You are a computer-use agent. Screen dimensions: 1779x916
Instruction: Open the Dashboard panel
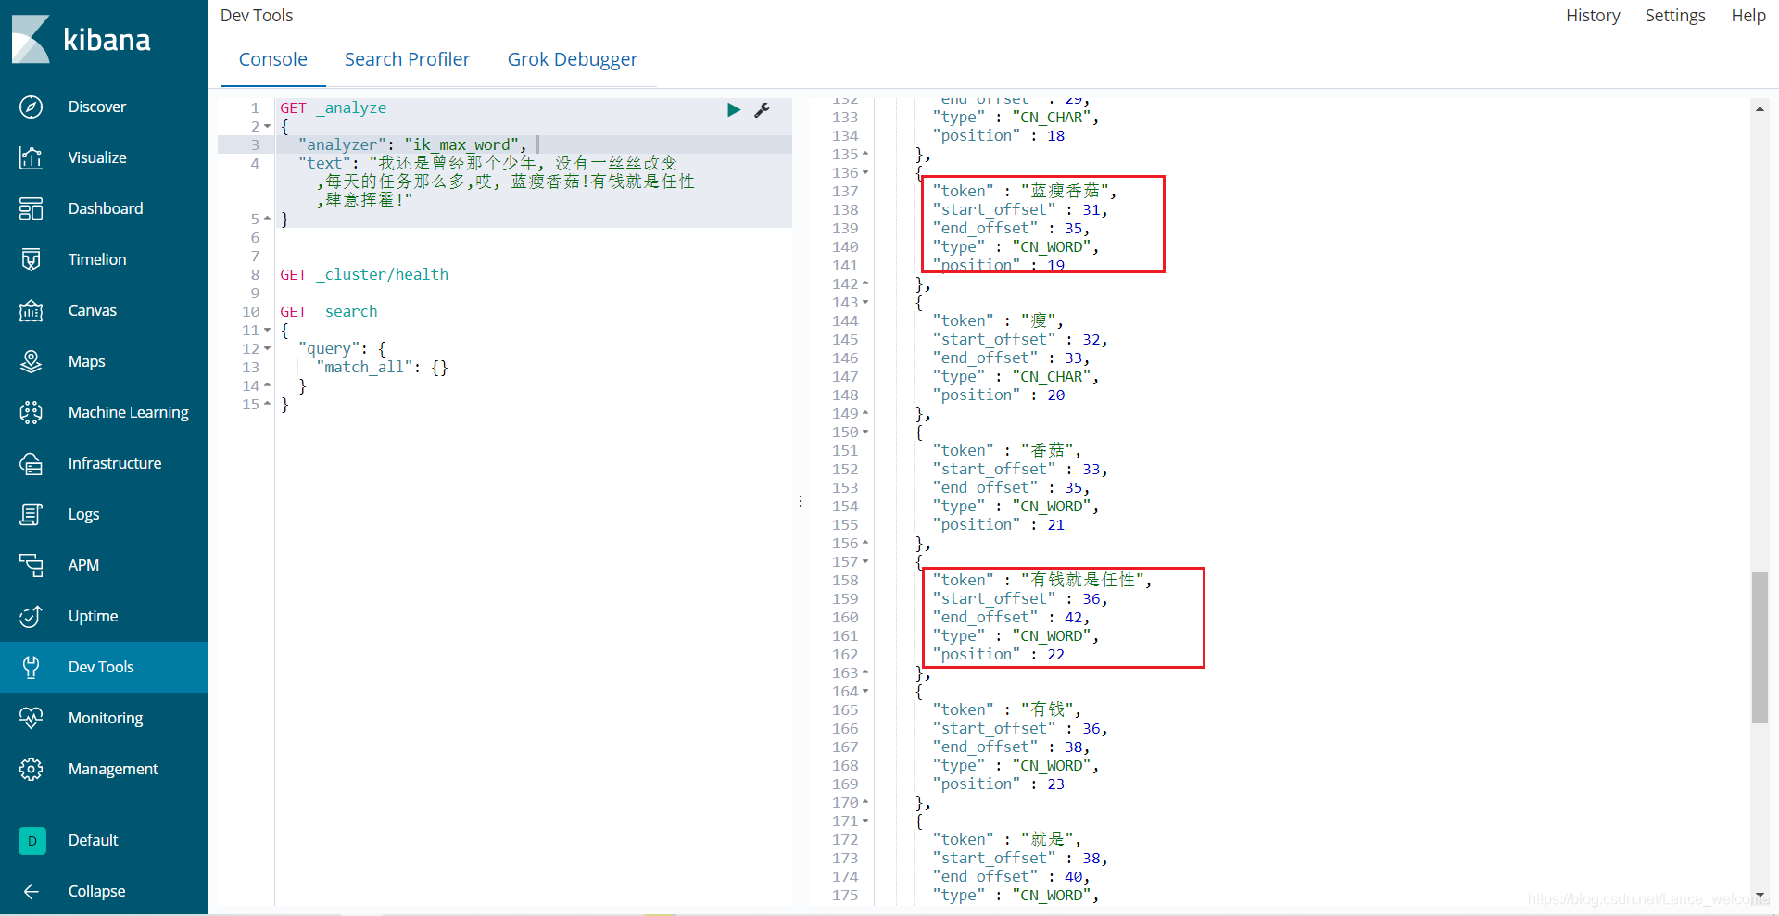pos(105,208)
